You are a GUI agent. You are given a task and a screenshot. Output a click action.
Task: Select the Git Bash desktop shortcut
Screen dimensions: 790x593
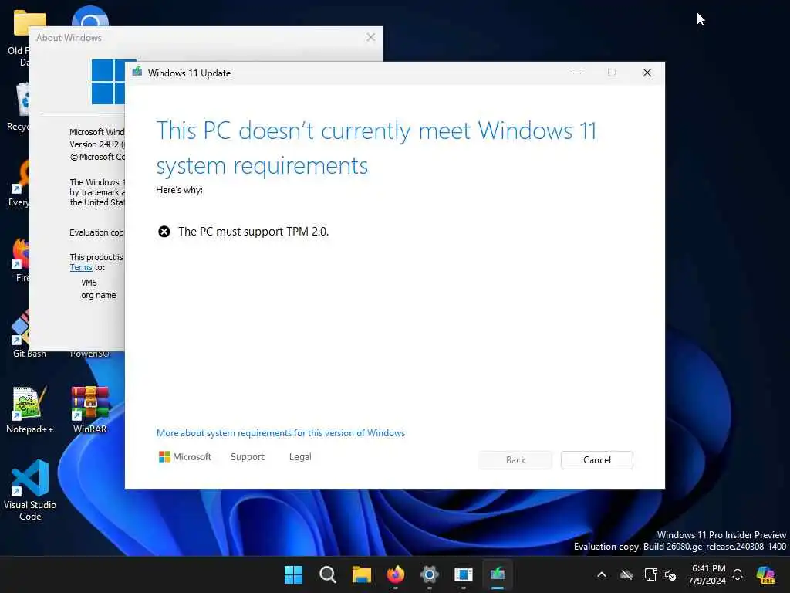[x=21, y=334]
